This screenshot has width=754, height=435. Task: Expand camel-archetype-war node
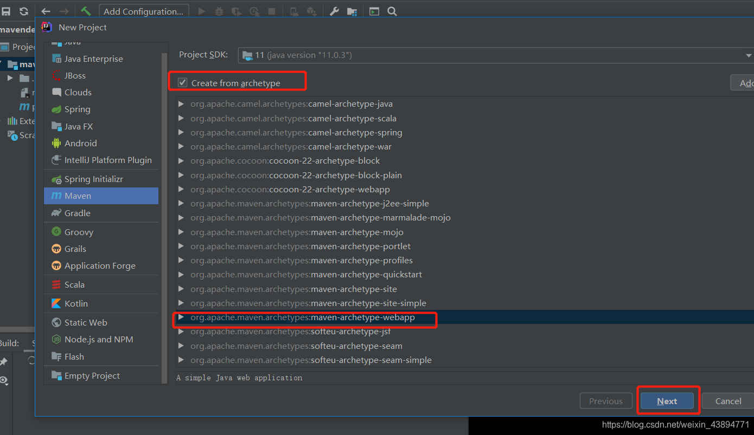(181, 146)
